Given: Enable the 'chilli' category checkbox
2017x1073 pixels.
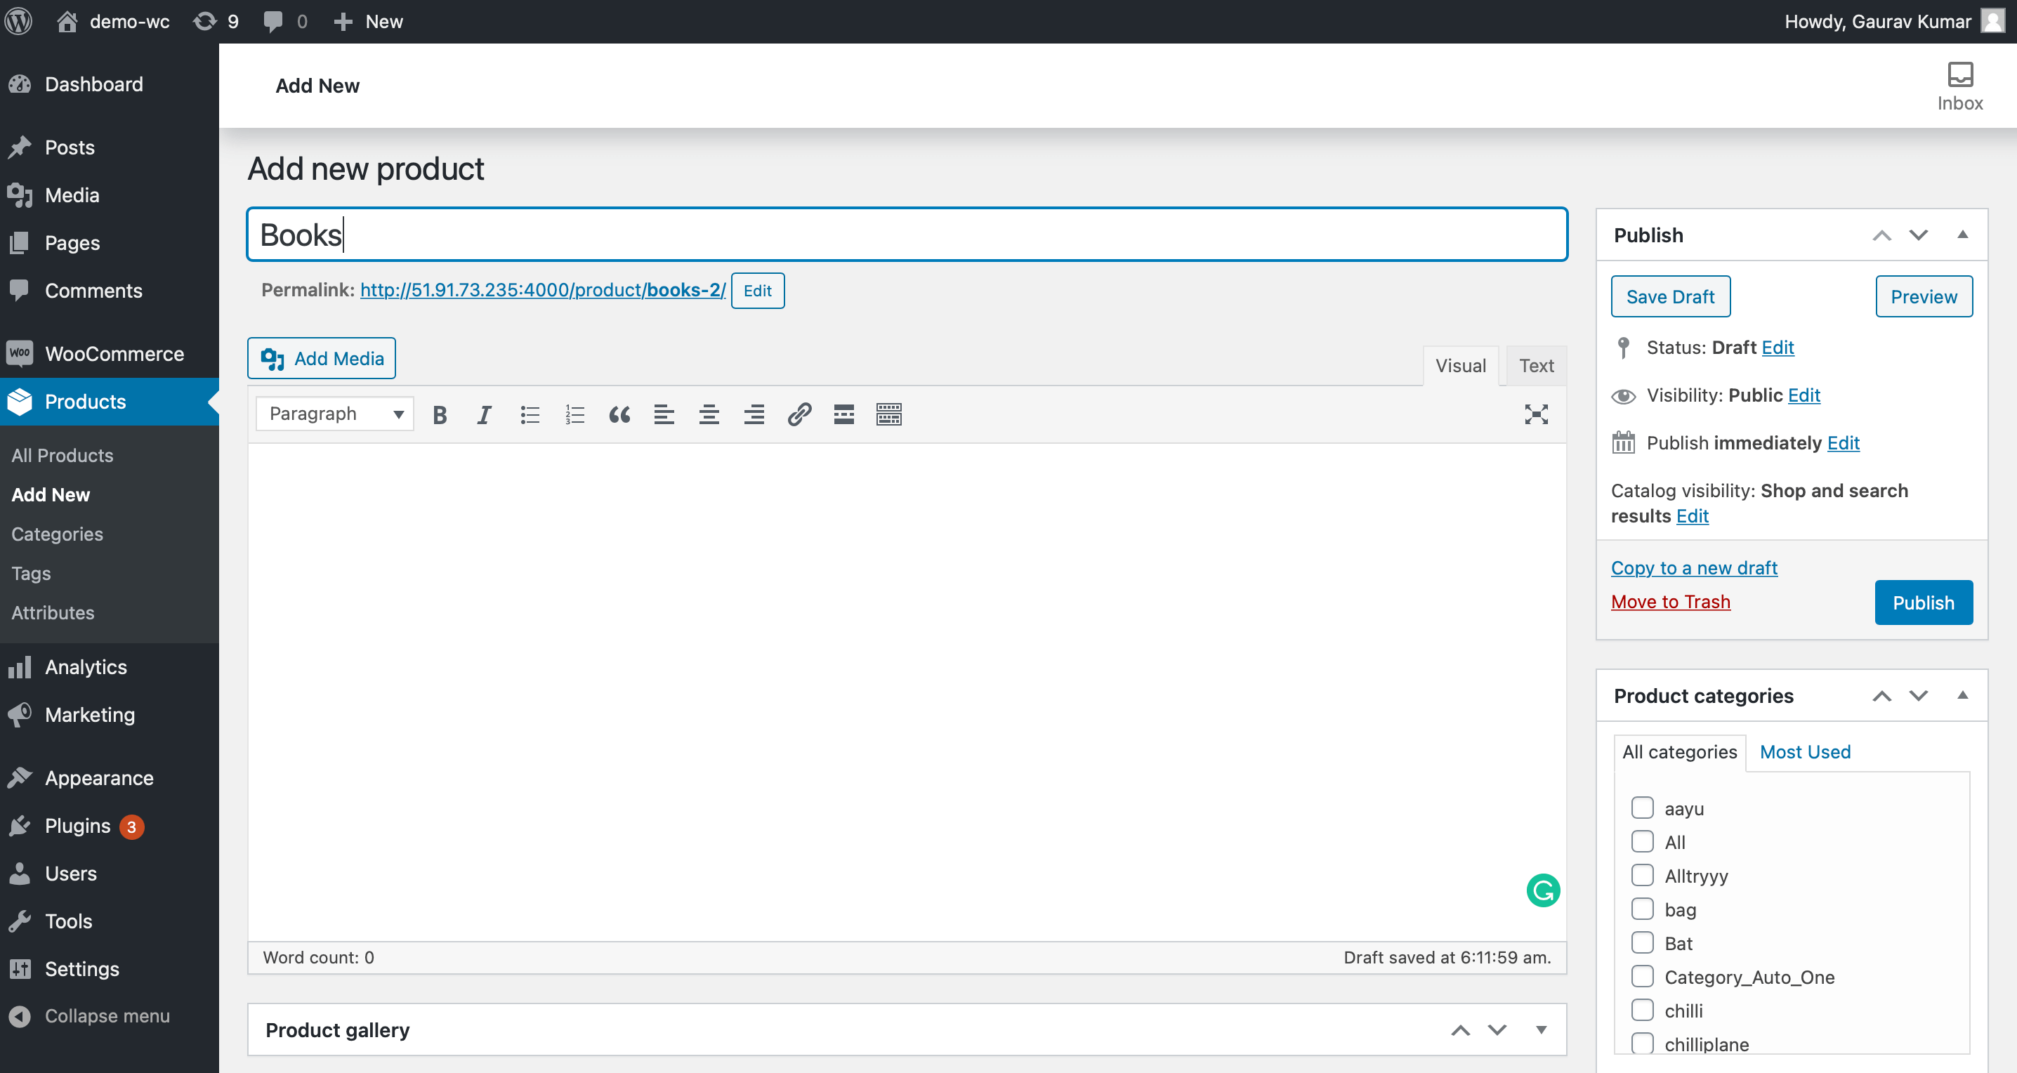Looking at the screenshot, I should click(1643, 1010).
